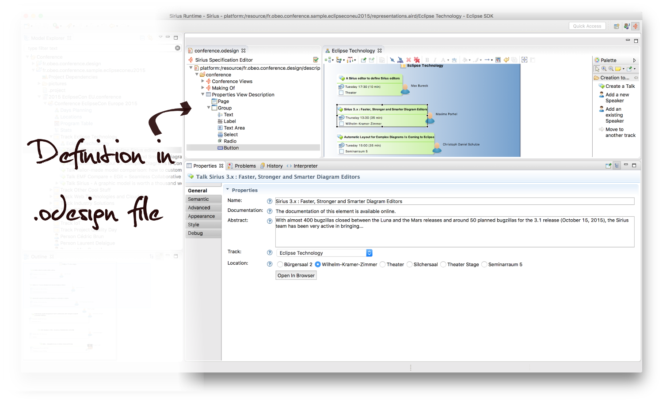Tick the Seminarraum 5 checkbox in diagram
663x402 pixels.
341,151
